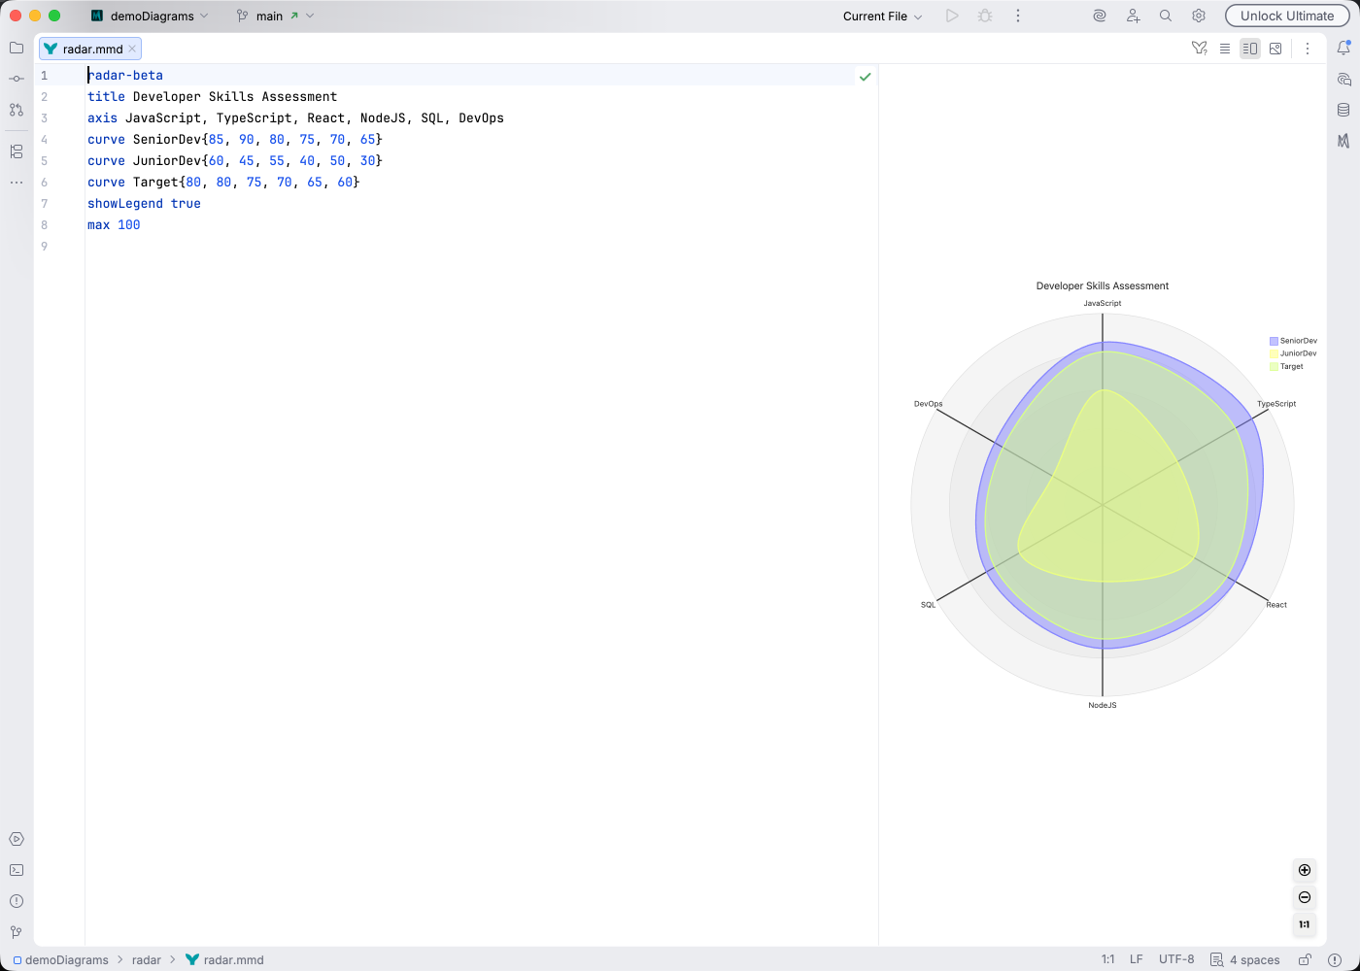Click radar in the breadcrumb path
Image resolution: width=1360 pixels, height=971 pixels.
(x=146, y=959)
